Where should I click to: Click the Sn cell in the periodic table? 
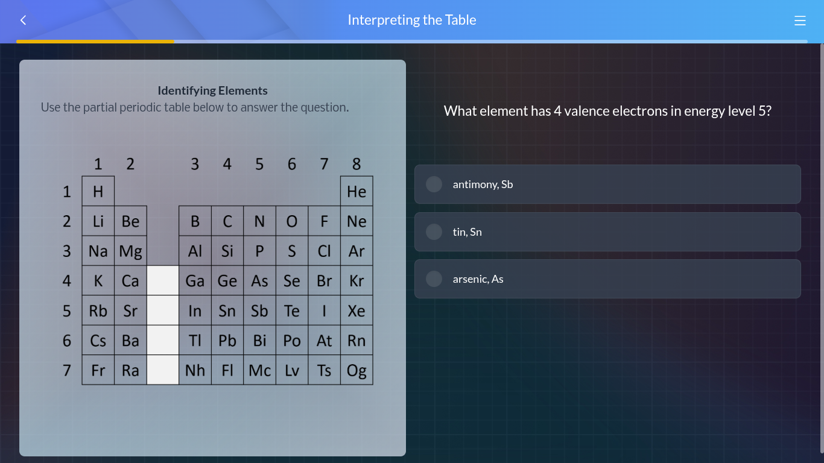point(227,310)
